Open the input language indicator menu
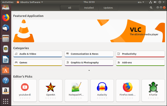This screenshot has width=167, height=106. click(x=140, y=2)
